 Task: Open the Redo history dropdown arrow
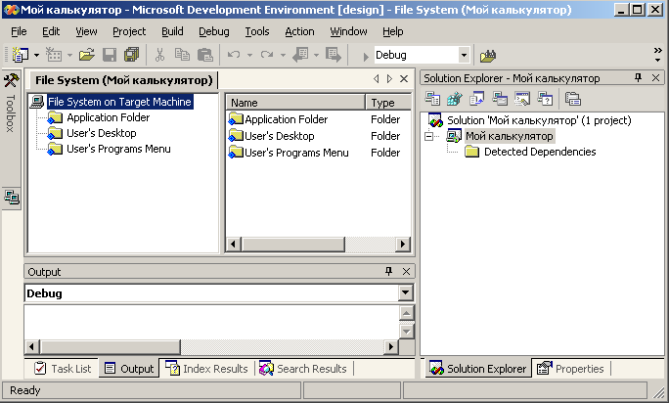tap(283, 55)
